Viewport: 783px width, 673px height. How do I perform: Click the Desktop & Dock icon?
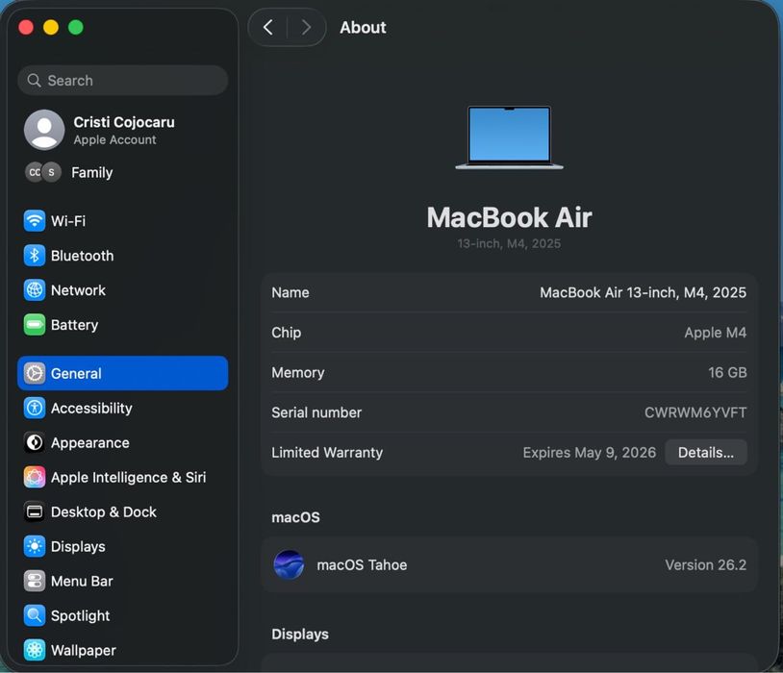pyautogui.click(x=35, y=511)
